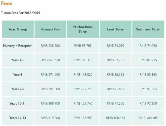Viewport: 166px width, 126px height.
Task: Click the Annual Fee column header
Action: click(50, 29)
